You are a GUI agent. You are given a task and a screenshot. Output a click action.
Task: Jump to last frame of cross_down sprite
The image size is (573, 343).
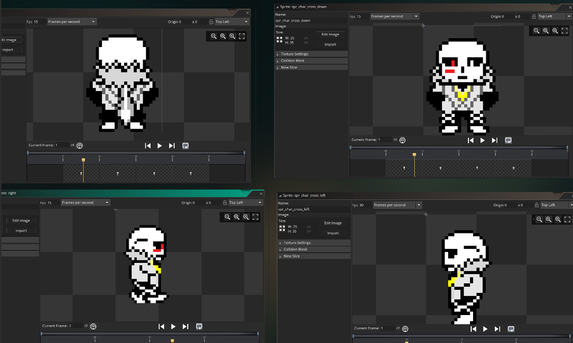coord(495,140)
